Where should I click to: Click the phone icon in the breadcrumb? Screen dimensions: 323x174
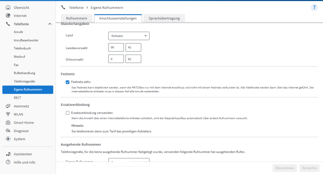pos(63,7)
